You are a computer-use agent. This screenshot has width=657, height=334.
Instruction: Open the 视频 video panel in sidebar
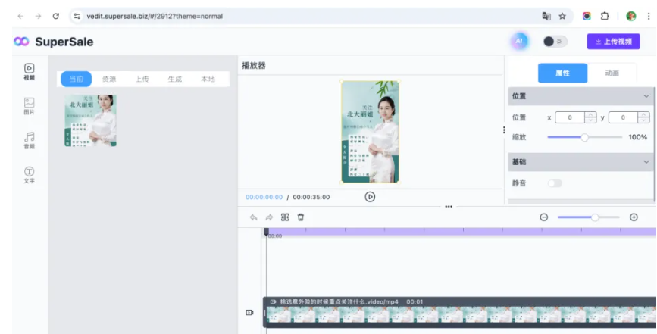(29, 71)
